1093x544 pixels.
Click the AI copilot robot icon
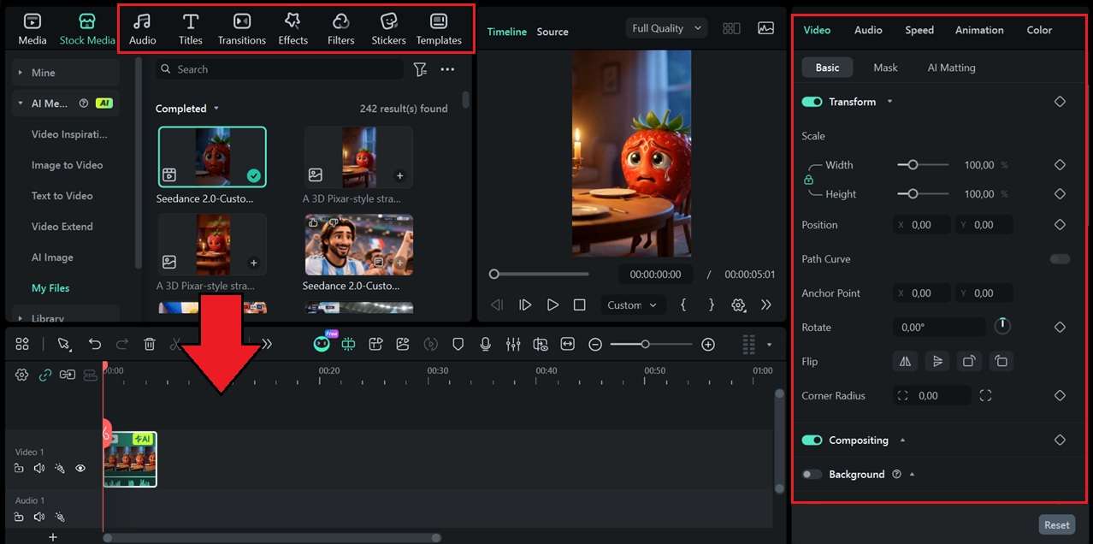(x=322, y=343)
